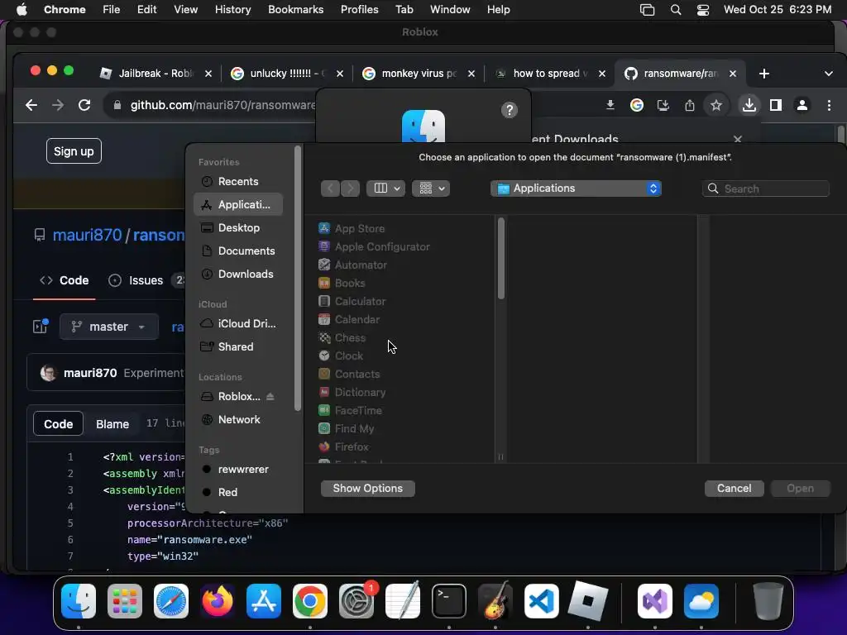Select Downloads in the sidebar
Viewport: 847px width, 635px height.
pos(237,275)
